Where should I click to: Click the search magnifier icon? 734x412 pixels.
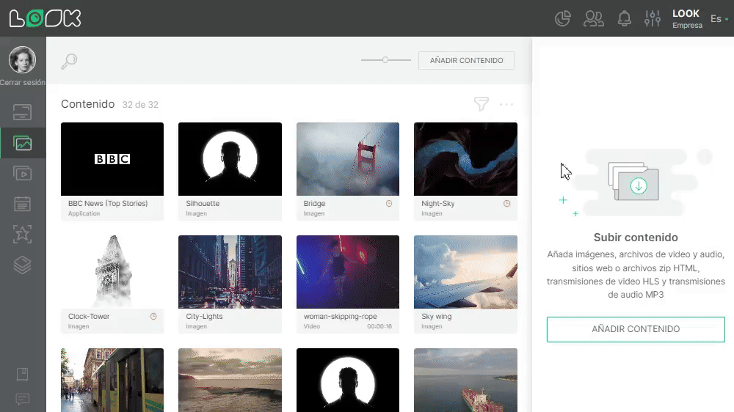click(x=69, y=62)
